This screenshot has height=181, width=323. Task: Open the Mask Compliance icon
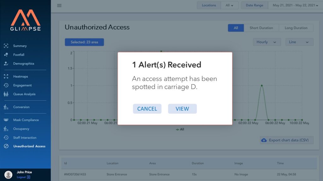click(x=6, y=120)
